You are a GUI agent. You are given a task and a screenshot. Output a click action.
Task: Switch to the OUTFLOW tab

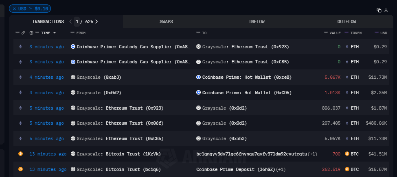(x=347, y=22)
